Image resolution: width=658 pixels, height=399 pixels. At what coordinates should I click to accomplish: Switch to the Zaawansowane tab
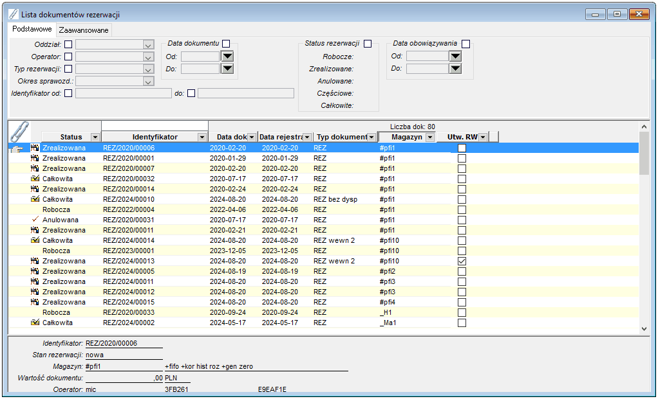point(84,30)
